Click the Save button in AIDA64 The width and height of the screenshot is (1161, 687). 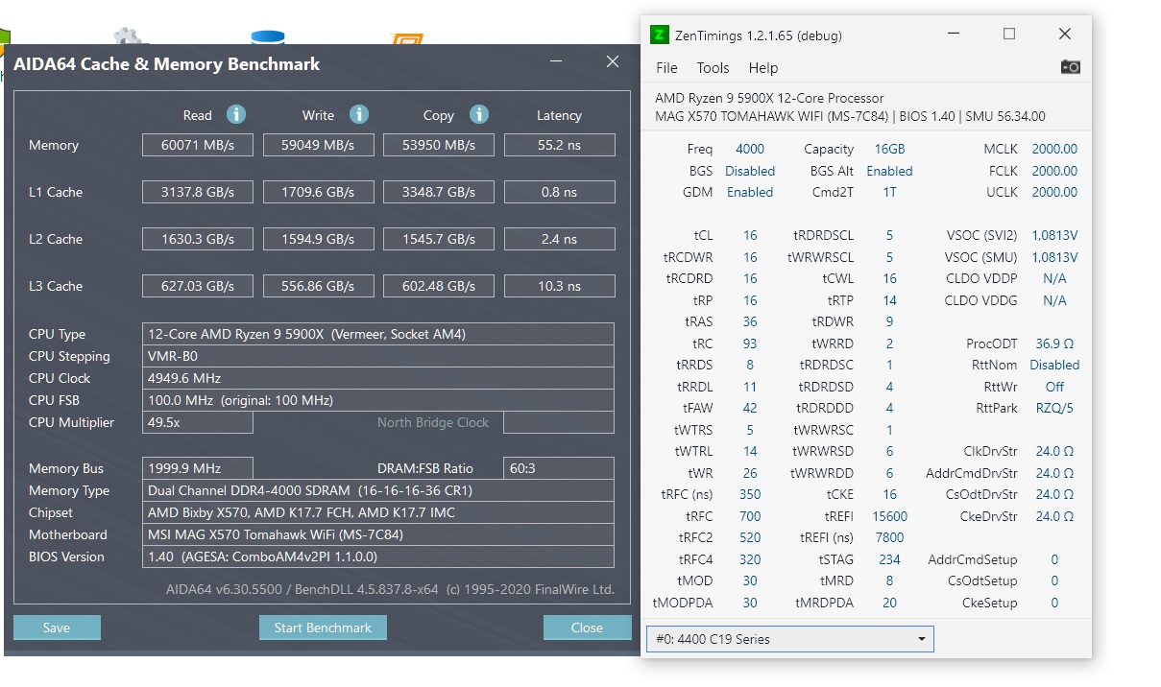(x=57, y=628)
